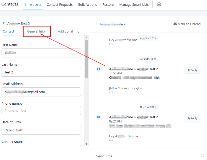Click the email envelope icon for 02:21 PM message
207x160 pixels.
pos(98,117)
